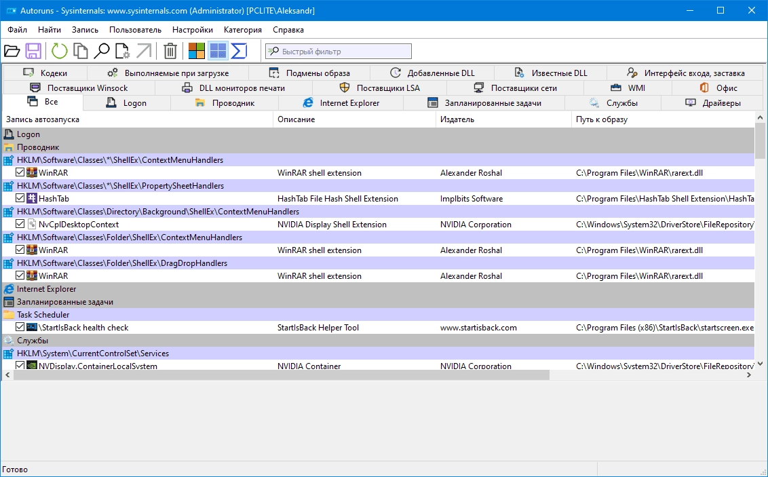
Task: Click the Save floppy disk toolbar icon
Action: click(x=33, y=51)
